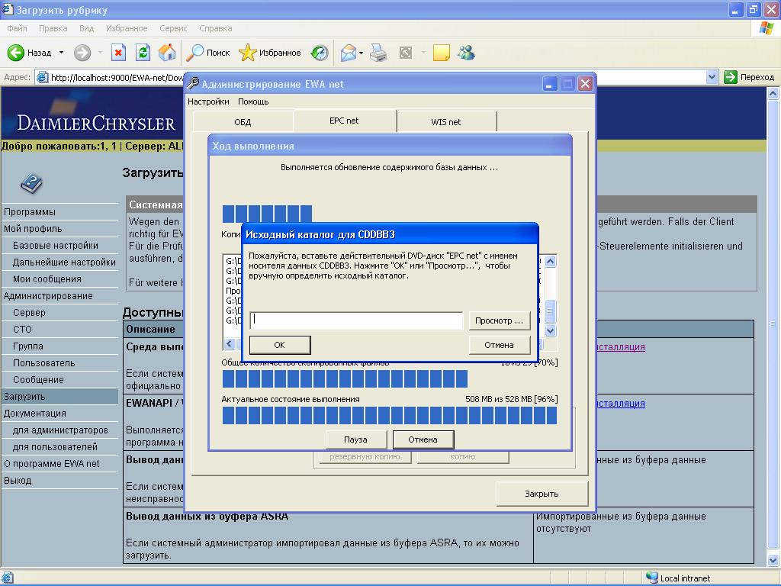781x586 pixels.
Task: Open для администраторов documentation link
Action: [x=60, y=430]
